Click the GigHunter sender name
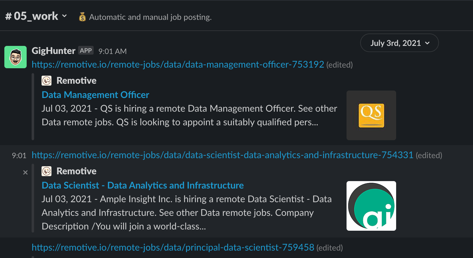The image size is (473, 258). tap(53, 51)
